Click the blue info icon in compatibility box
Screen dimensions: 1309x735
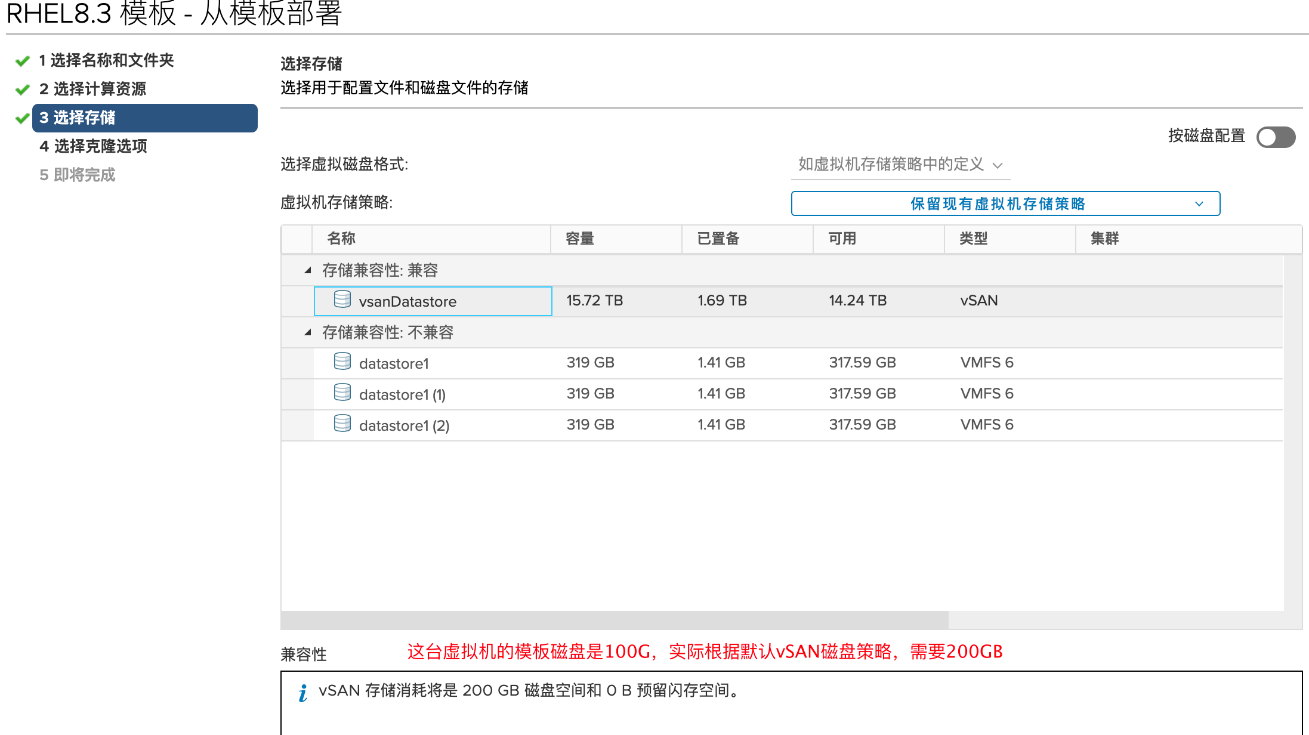[x=303, y=693]
